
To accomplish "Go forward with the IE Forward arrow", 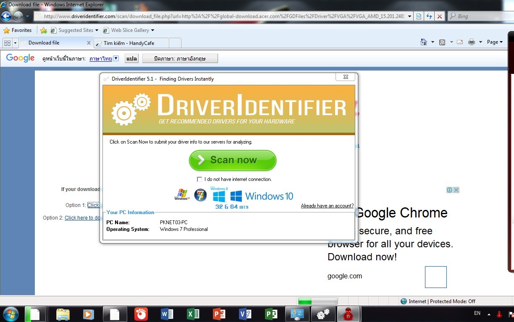I will click(18, 16).
